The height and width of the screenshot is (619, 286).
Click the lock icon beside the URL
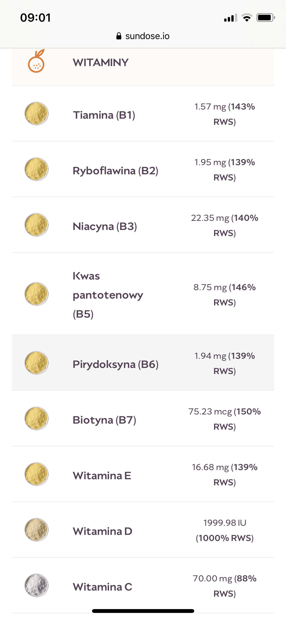pyautogui.click(x=119, y=36)
